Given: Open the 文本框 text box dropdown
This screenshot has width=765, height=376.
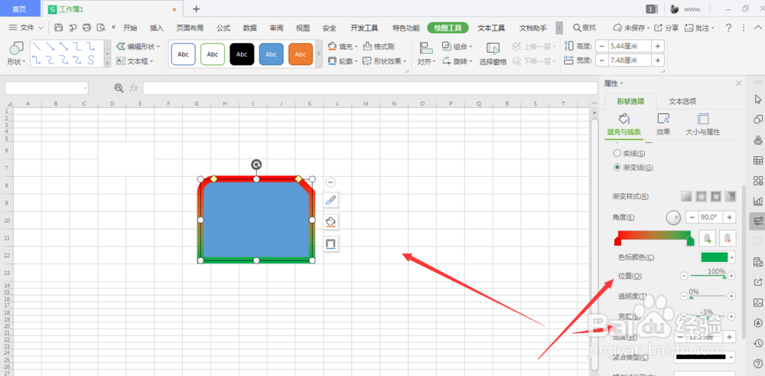Looking at the screenshot, I should tap(135, 61).
